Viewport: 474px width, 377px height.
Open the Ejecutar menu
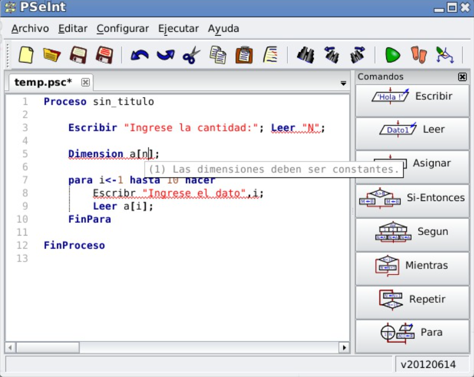[x=178, y=29]
